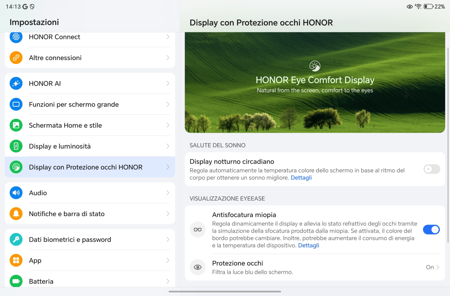Expand Audio row chevron

168,193
